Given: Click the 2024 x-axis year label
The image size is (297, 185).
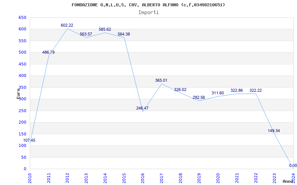Looking at the screenshot, I should (x=293, y=178).
